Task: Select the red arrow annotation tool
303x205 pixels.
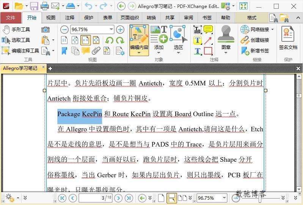Action: pyautogui.click(x=208, y=40)
